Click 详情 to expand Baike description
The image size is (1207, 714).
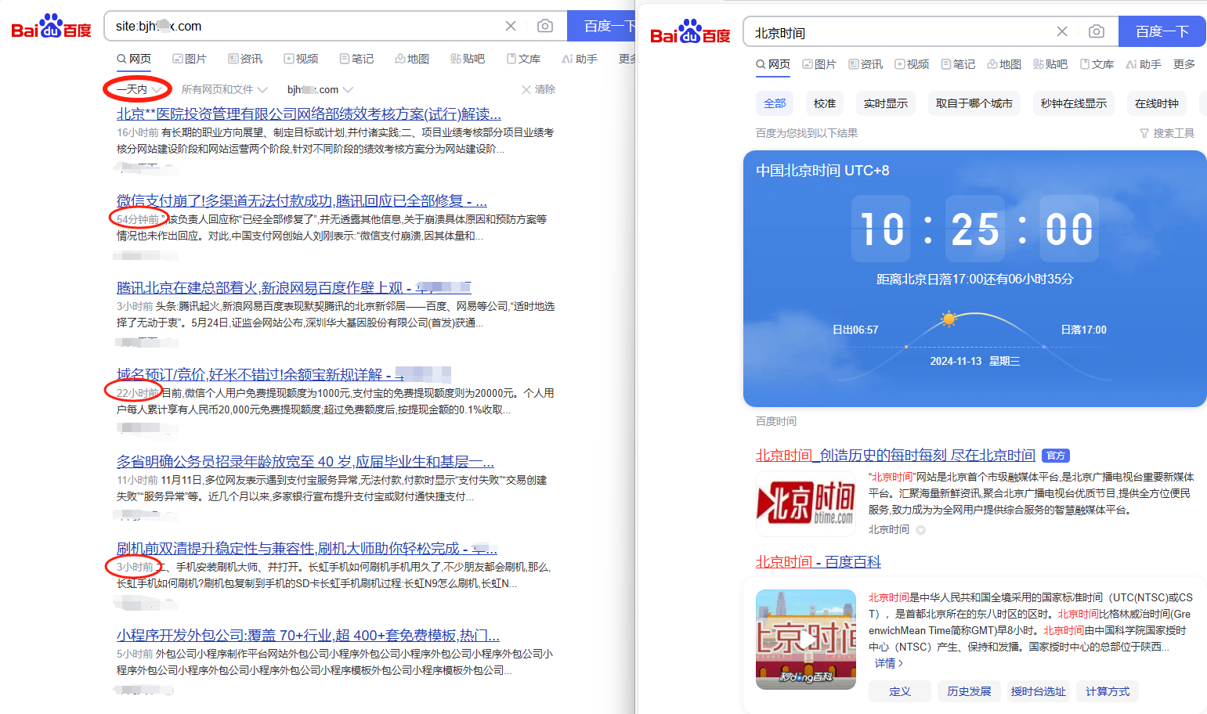pos(889,663)
